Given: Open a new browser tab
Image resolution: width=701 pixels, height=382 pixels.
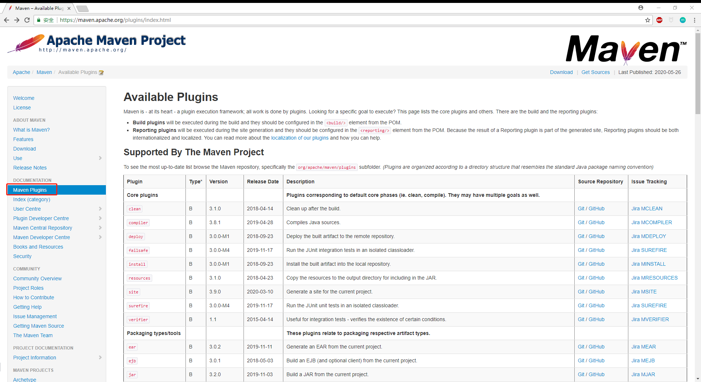Looking at the screenshot, I should [x=83, y=8].
